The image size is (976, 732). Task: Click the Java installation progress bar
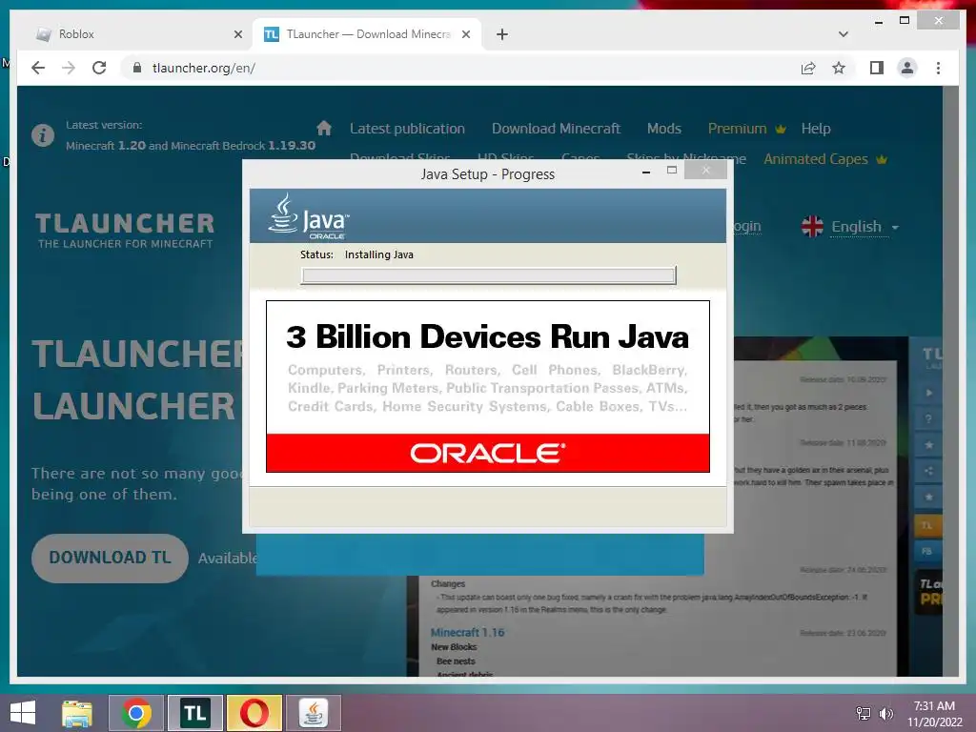pyautogui.click(x=488, y=275)
